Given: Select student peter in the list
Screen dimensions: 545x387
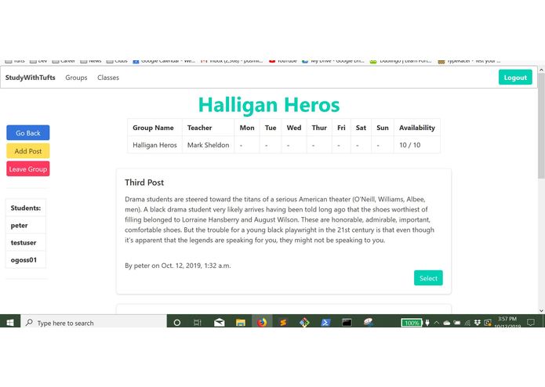Looking at the screenshot, I should 26,226.
